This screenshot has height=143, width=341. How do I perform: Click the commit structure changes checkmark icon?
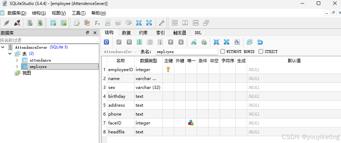click(x=119, y=42)
